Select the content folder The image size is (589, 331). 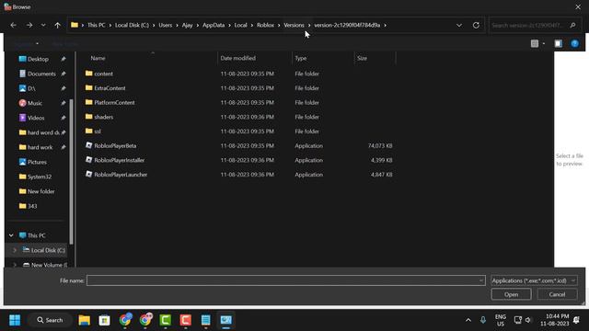[x=99, y=74]
